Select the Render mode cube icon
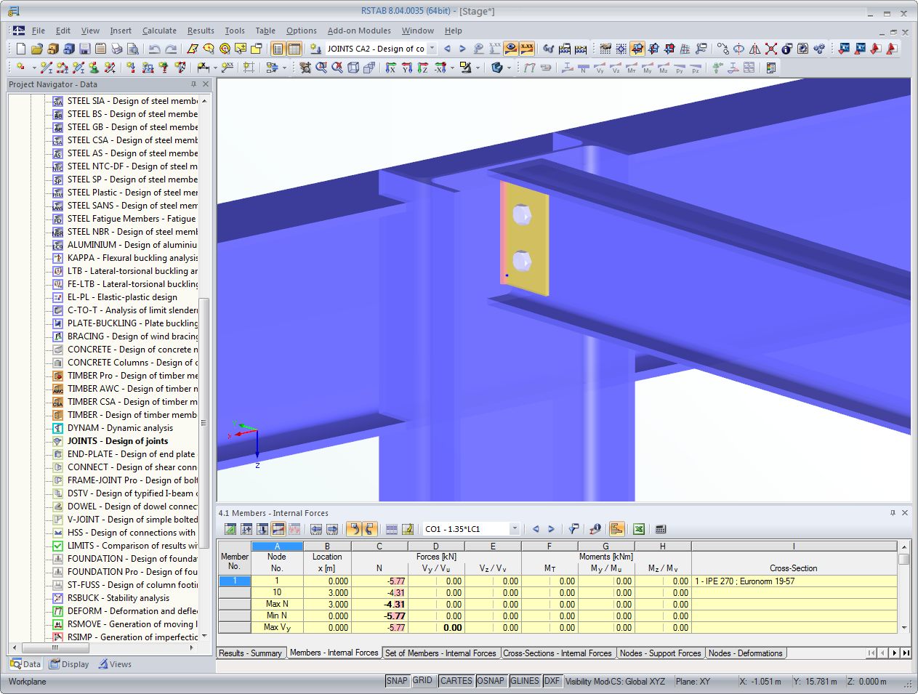918x694 pixels. click(354, 68)
